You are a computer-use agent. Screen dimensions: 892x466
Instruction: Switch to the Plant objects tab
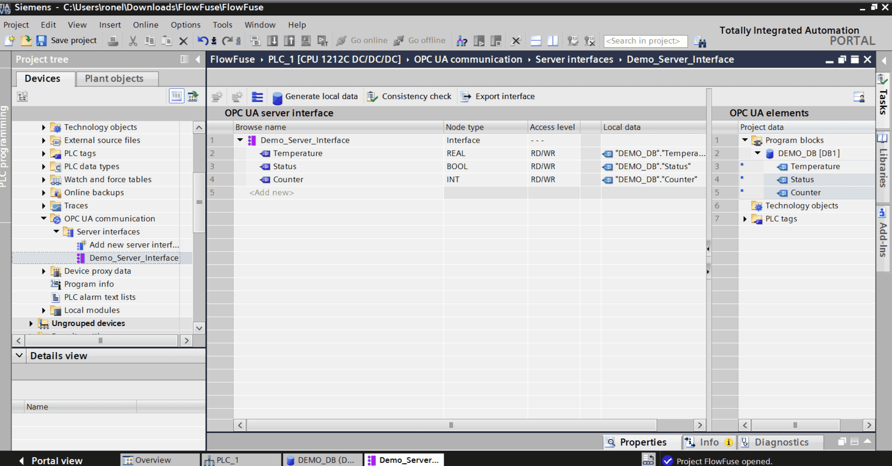point(114,78)
